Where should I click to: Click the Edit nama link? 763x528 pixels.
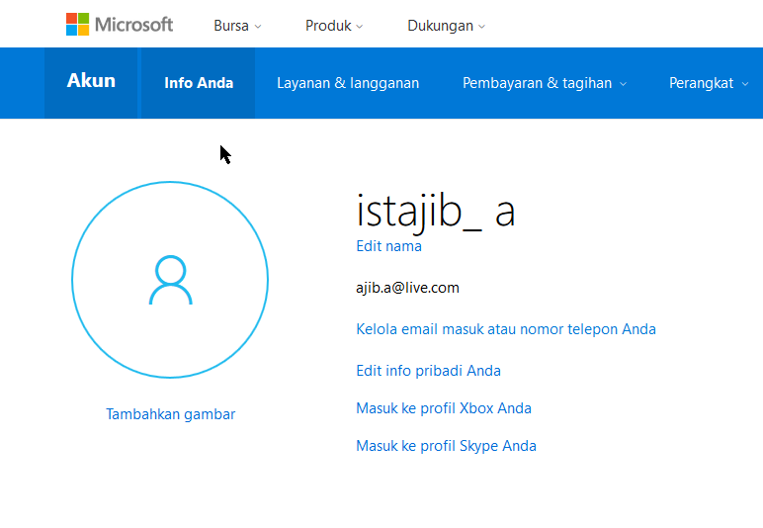click(x=388, y=246)
